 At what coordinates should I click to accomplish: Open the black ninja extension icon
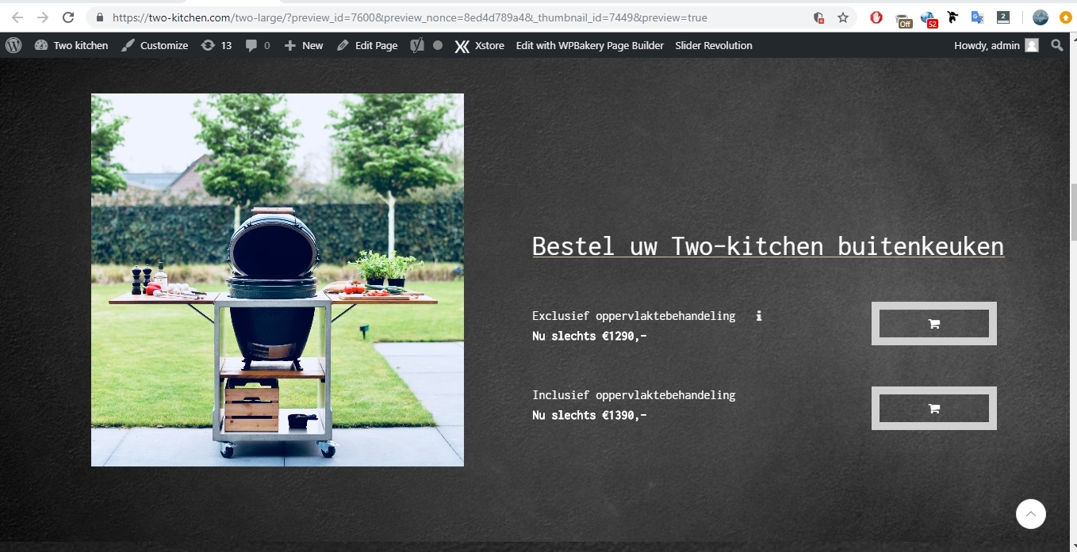coord(952,17)
